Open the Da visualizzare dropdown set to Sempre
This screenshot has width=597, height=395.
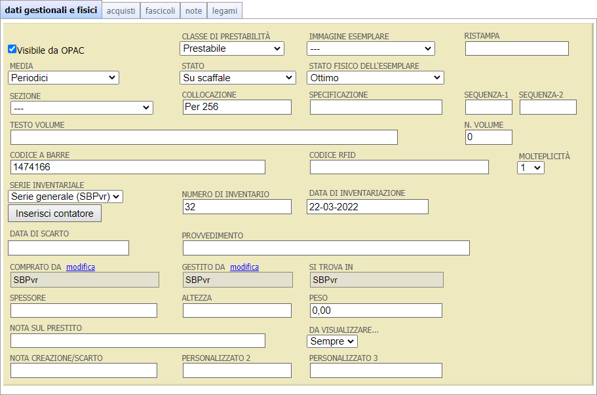[332, 341]
